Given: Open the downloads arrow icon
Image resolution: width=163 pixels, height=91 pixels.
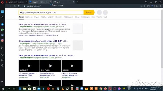Looking at the screenshot, I should click(157, 6).
